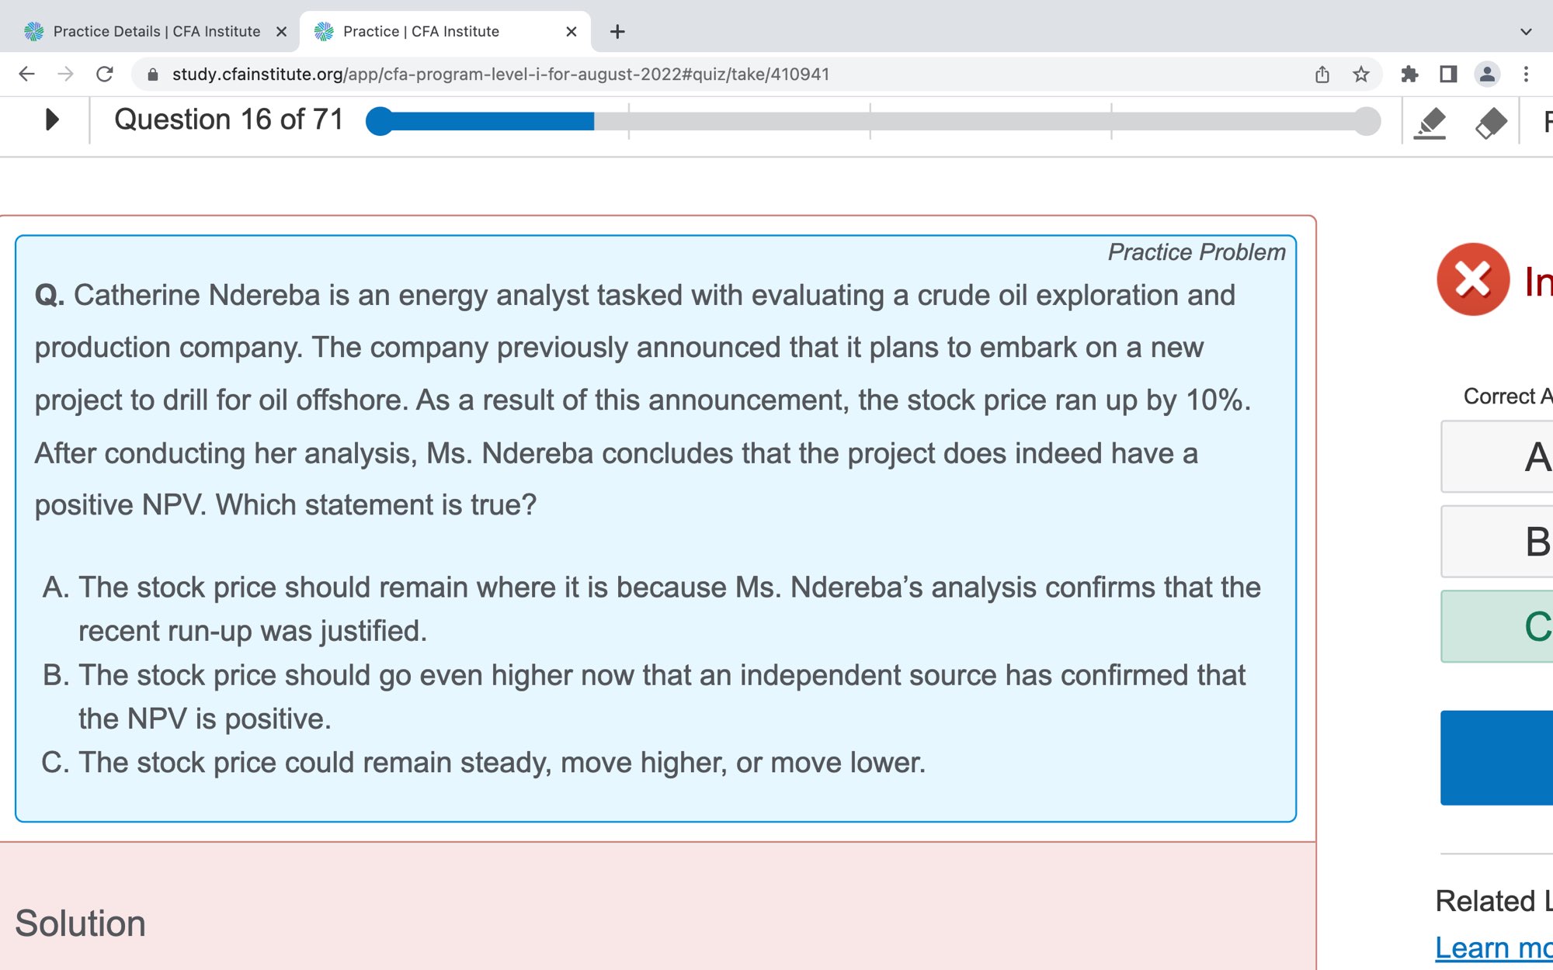Open the Chrome side panel icon
The image size is (1553, 970).
pos(1448,74)
